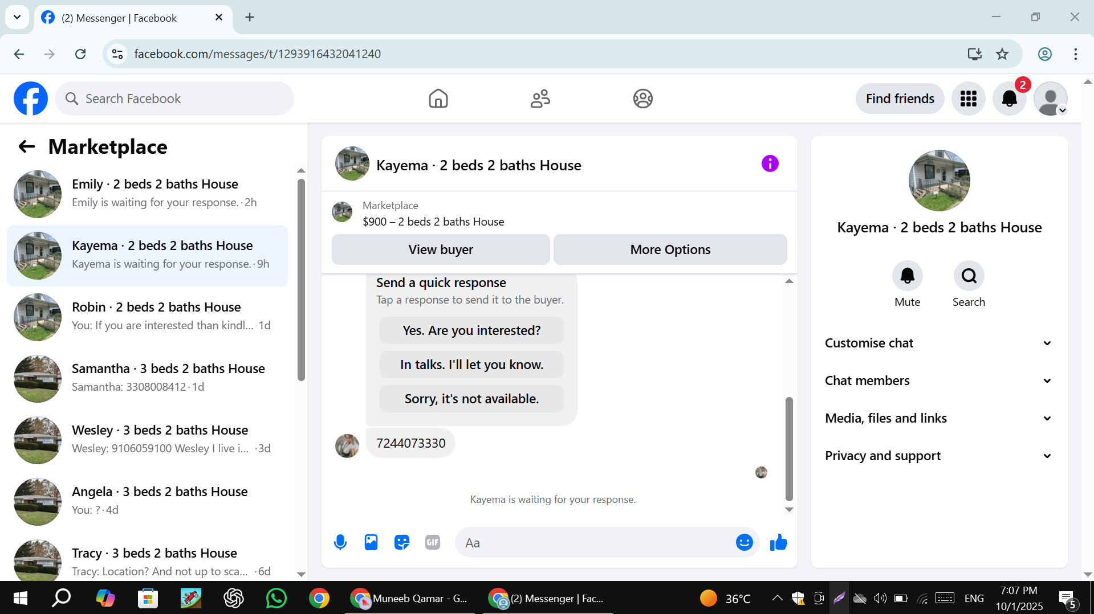The image size is (1094, 614).
Task: Open Robin's 2 beds 2 baths chat
Action: (148, 317)
